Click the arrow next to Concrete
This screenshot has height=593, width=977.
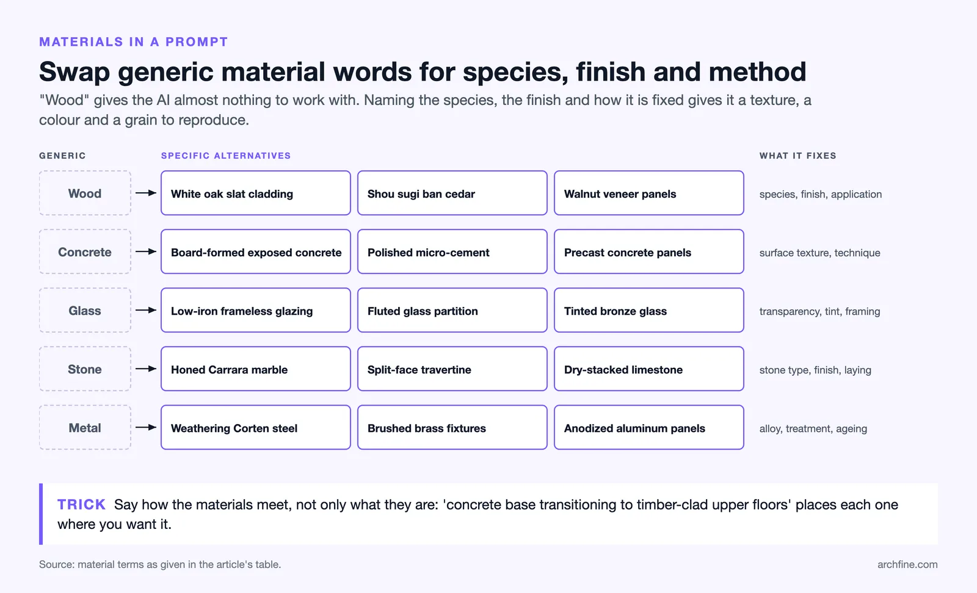pyautogui.click(x=146, y=251)
